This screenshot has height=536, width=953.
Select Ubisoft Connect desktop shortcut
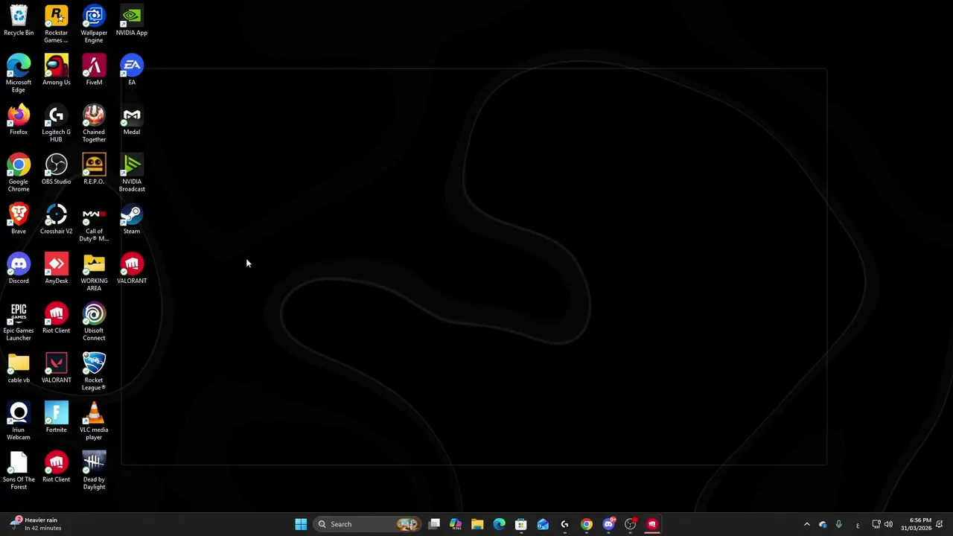pos(94,322)
